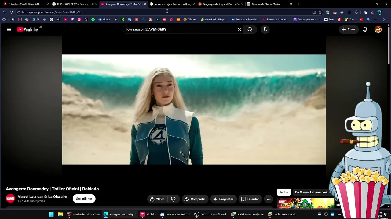Open the X (Twitter) bookmark
The image size is (391, 219).
[x=86, y=19]
